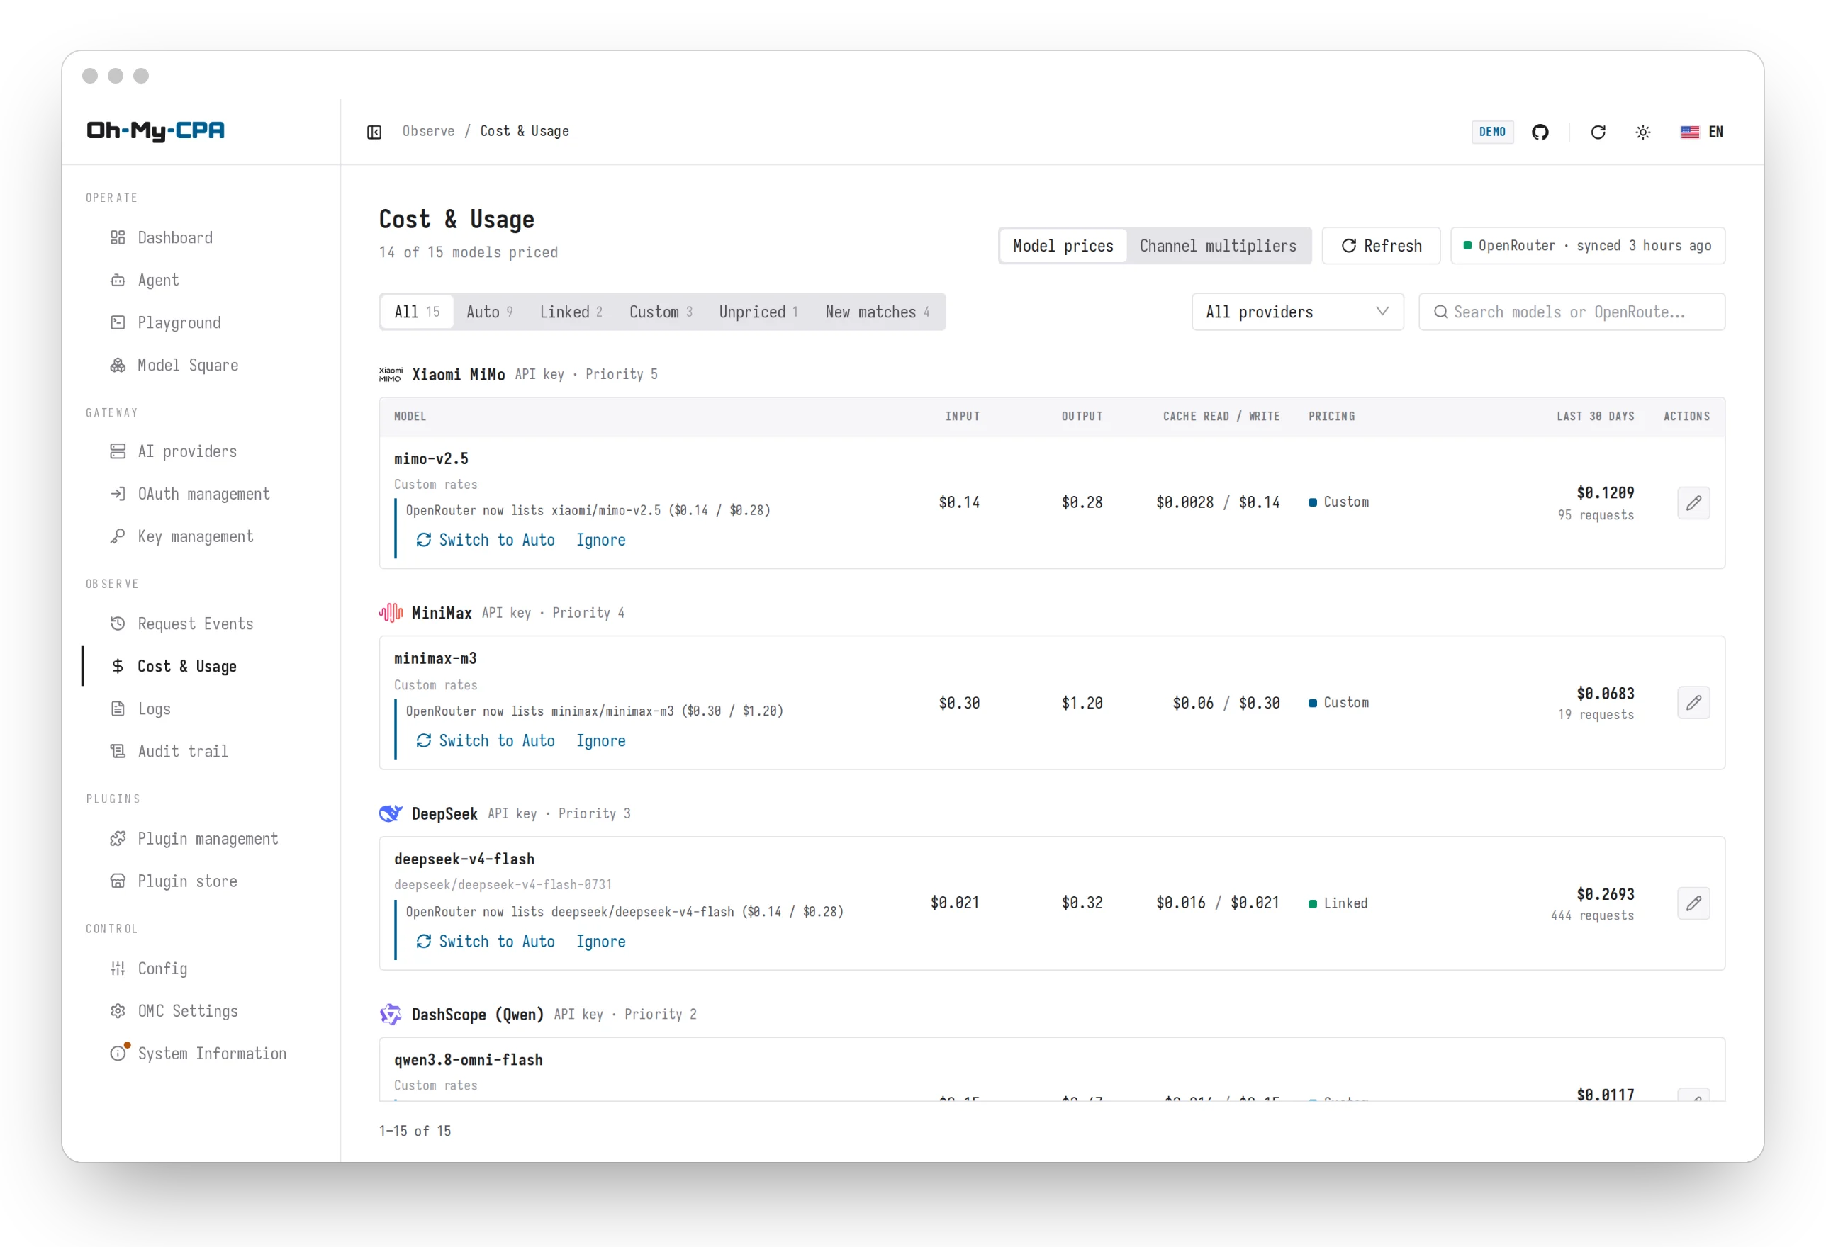The image size is (1826, 1247).
Task: Click the reload icon in the header
Action: (1598, 132)
